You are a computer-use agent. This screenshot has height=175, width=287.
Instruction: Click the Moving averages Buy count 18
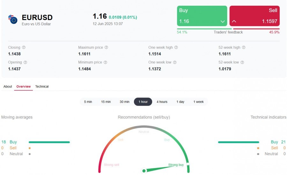[x=4, y=142]
